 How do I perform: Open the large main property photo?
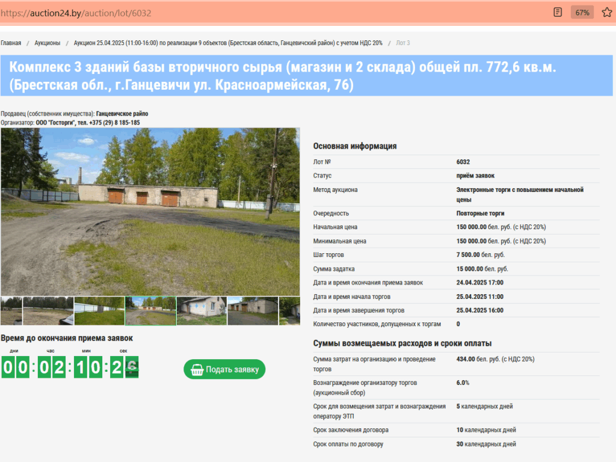[150, 211]
